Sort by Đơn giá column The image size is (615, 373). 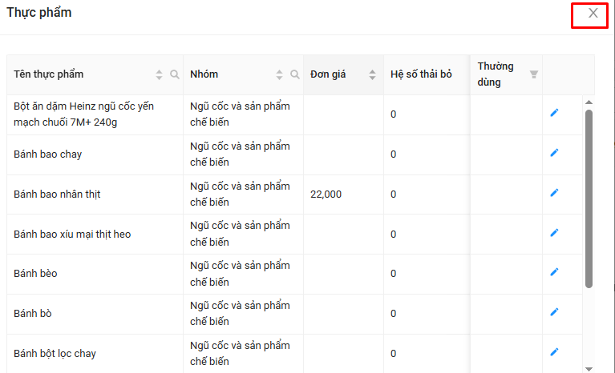pyautogui.click(x=372, y=74)
